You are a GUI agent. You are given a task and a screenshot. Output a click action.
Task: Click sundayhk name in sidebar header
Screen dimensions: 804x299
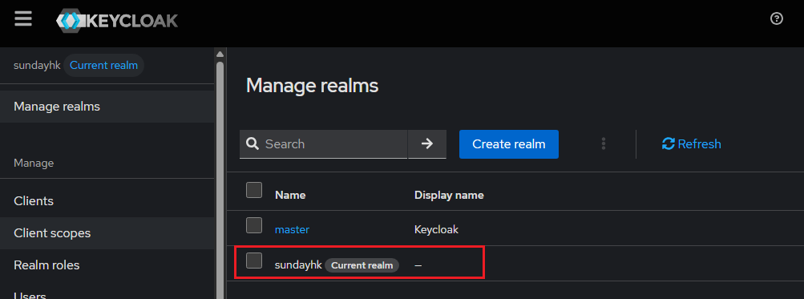tap(37, 66)
